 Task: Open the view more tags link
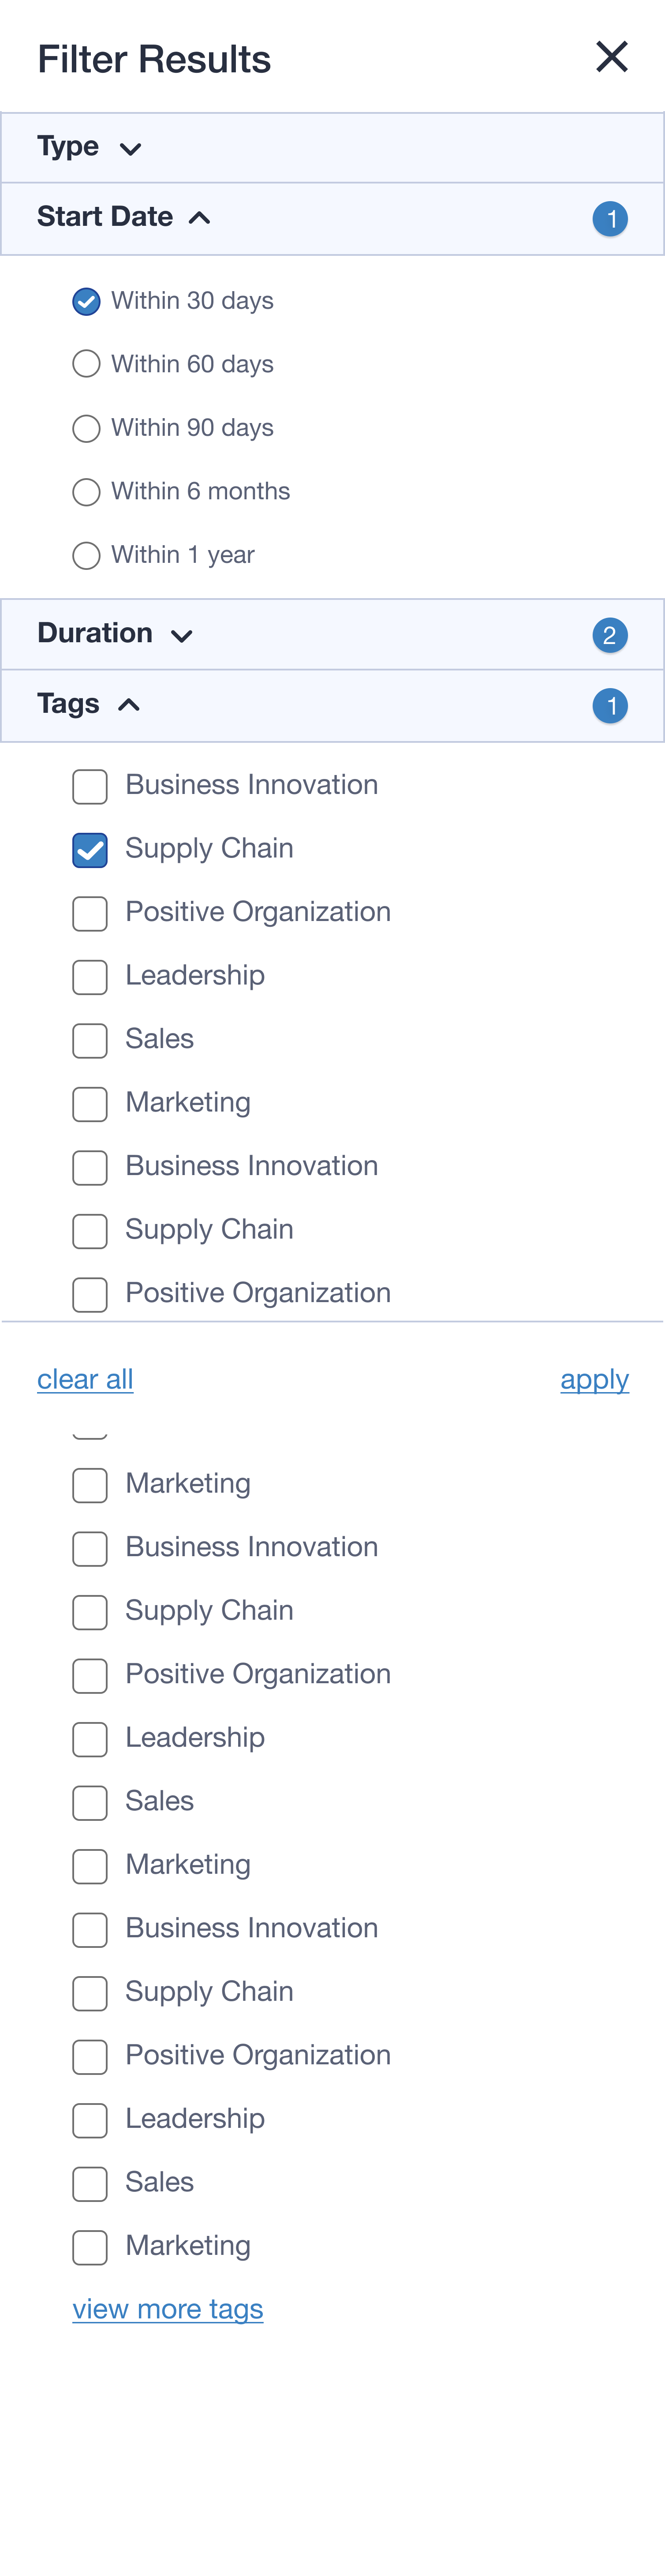point(168,2309)
